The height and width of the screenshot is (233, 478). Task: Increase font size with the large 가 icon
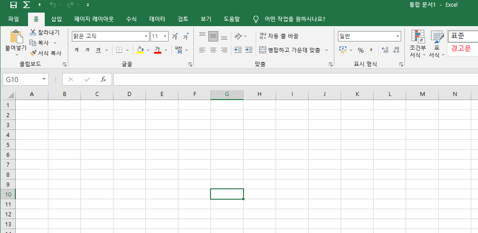click(175, 37)
